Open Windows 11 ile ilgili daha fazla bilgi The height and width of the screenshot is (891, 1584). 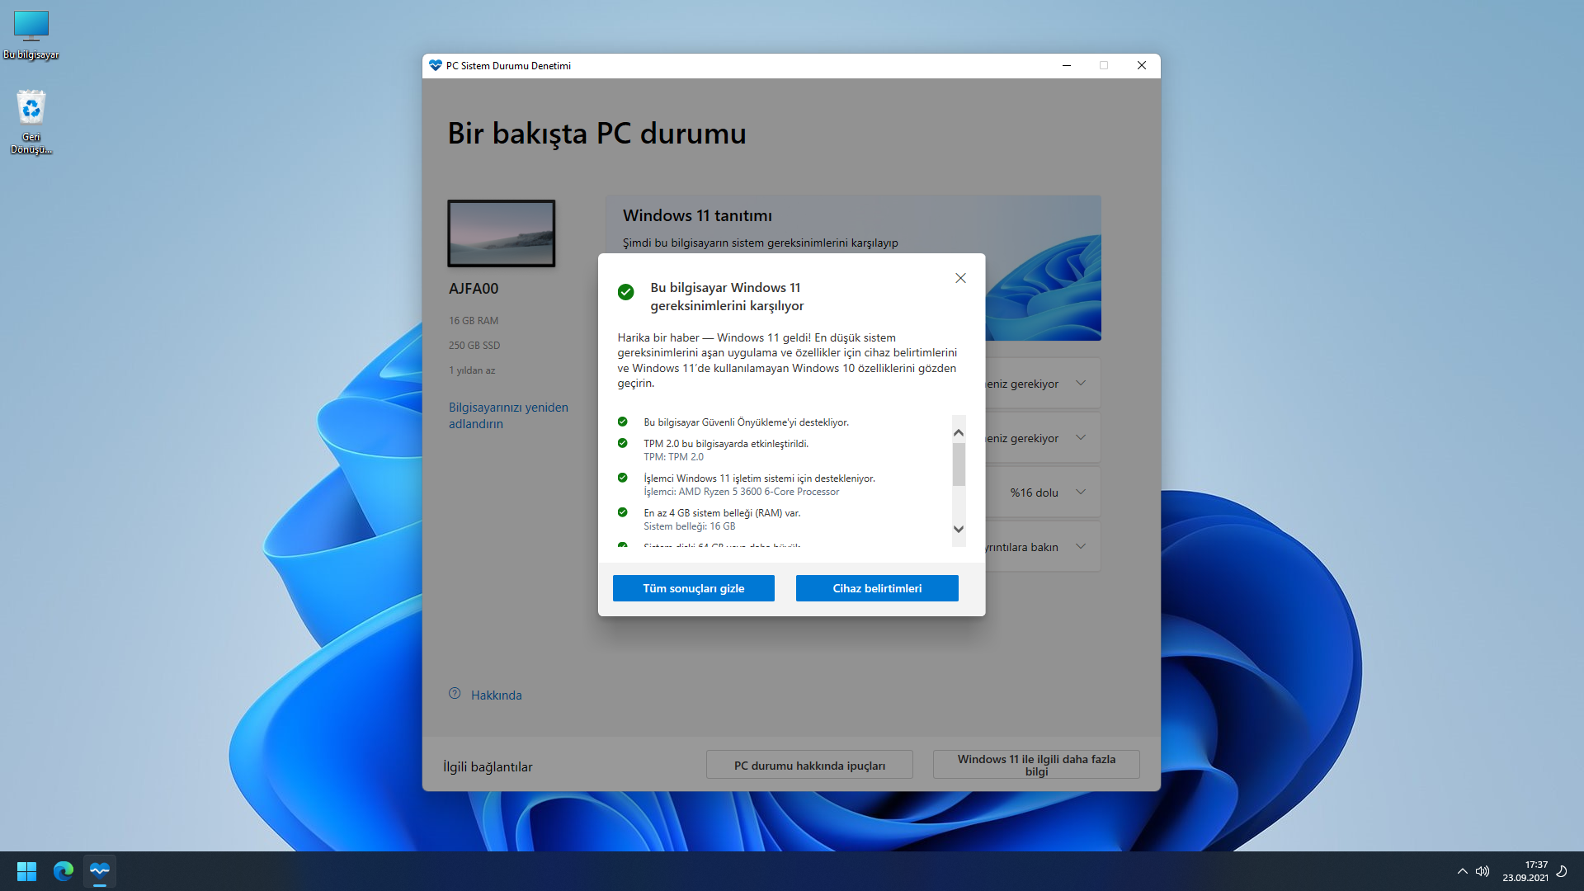(1036, 765)
